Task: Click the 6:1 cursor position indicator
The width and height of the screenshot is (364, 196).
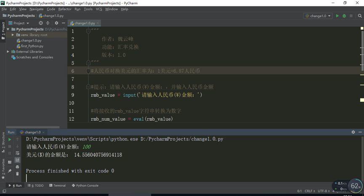Action: [x=299, y=191]
